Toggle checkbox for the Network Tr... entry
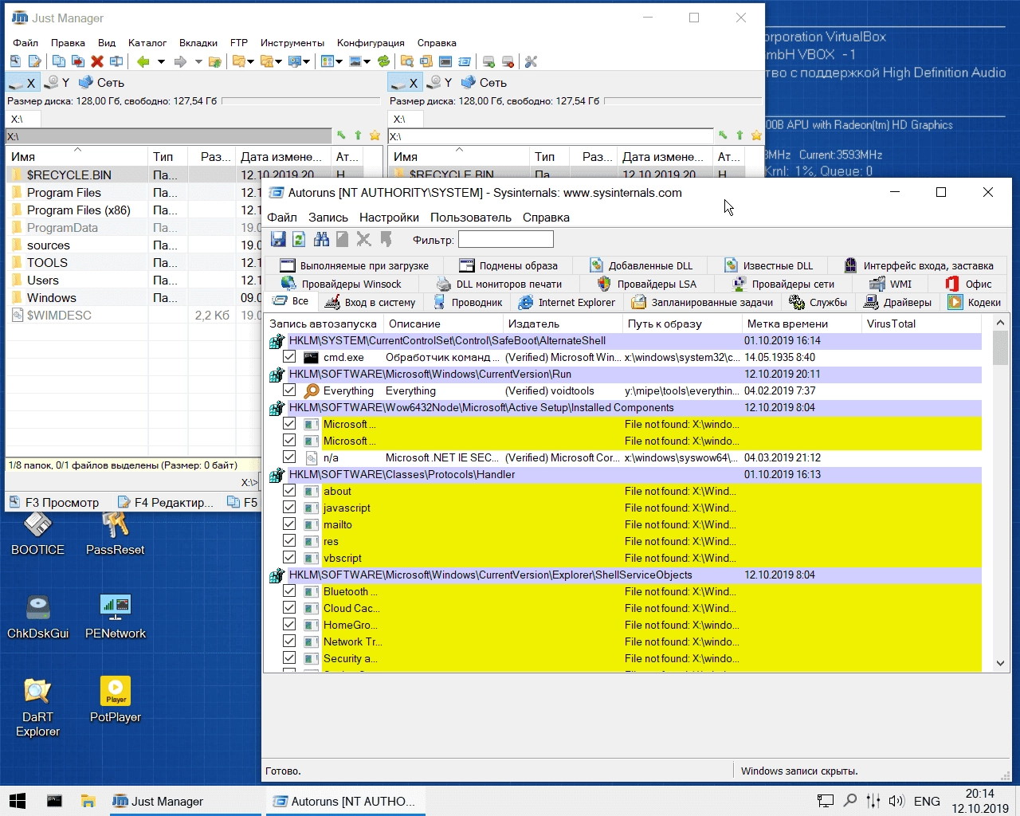This screenshot has height=816, width=1020. click(289, 641)
